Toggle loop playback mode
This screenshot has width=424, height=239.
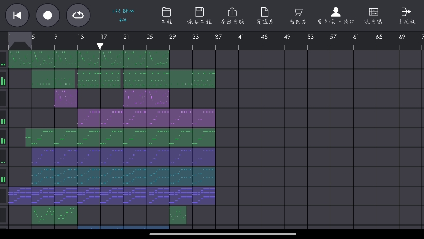(78, 15)
